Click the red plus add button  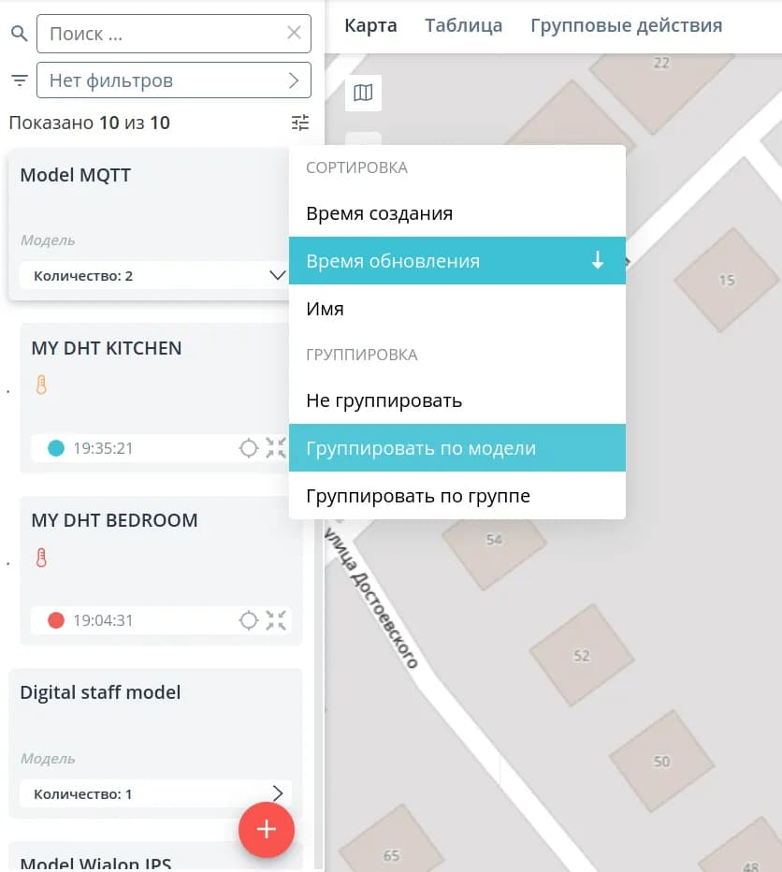[x=267, y=829]
